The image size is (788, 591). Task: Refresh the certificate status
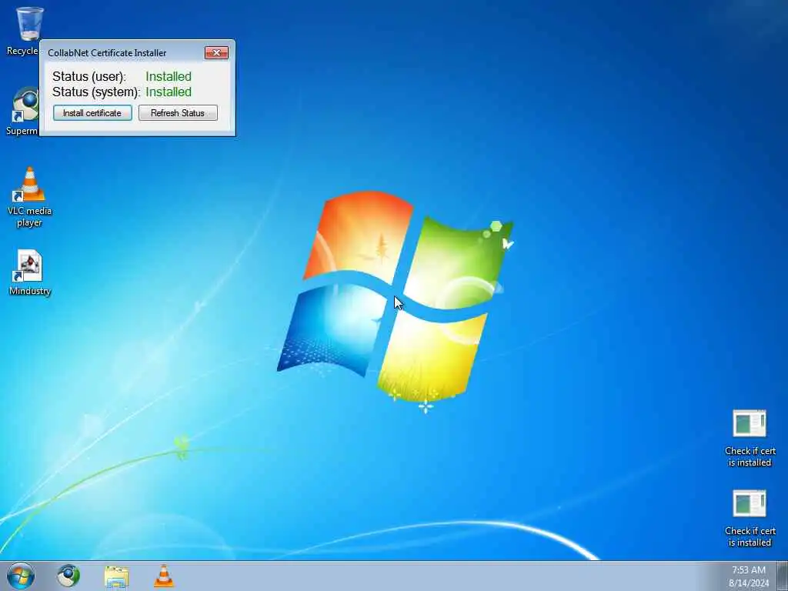click(x=178, y=113)
